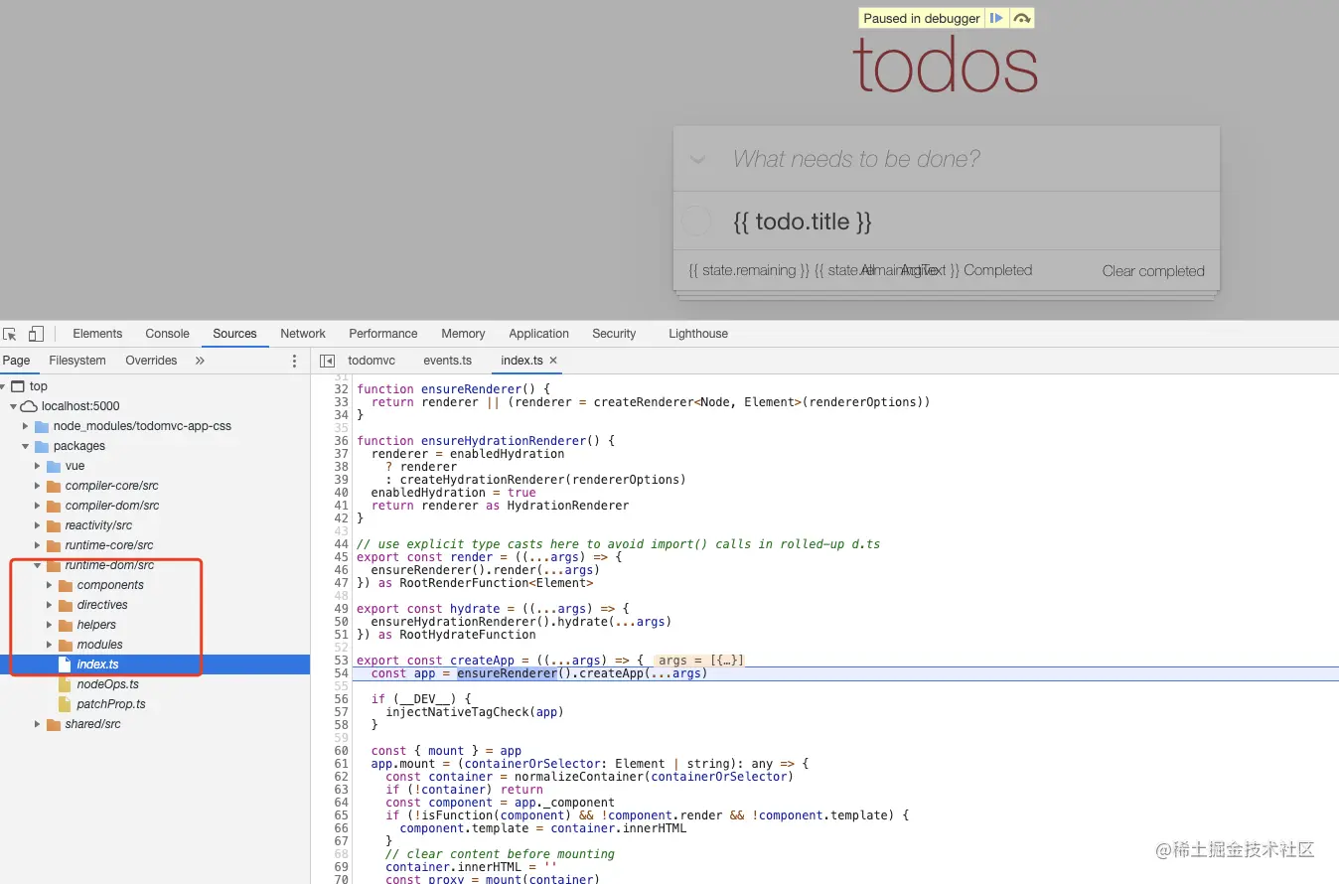Click the components folder icon
Image resolution: width=1339 pixels, height=884 pixels.
click(x=66, y=585)
